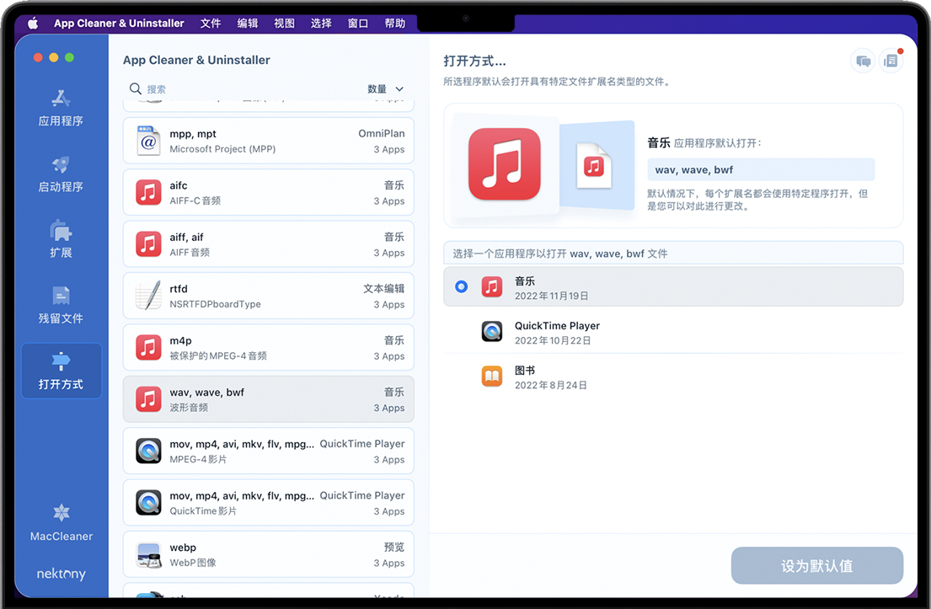Select the 打开方式 signpost section

coord(62,371)
